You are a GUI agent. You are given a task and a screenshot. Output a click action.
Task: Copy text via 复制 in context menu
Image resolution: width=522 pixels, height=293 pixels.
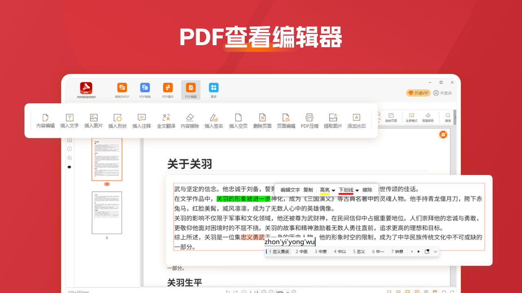pyautogui.click(x=308, y=190)
